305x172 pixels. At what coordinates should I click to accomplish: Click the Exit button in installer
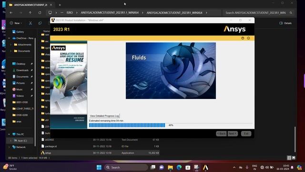pos(246,134)
